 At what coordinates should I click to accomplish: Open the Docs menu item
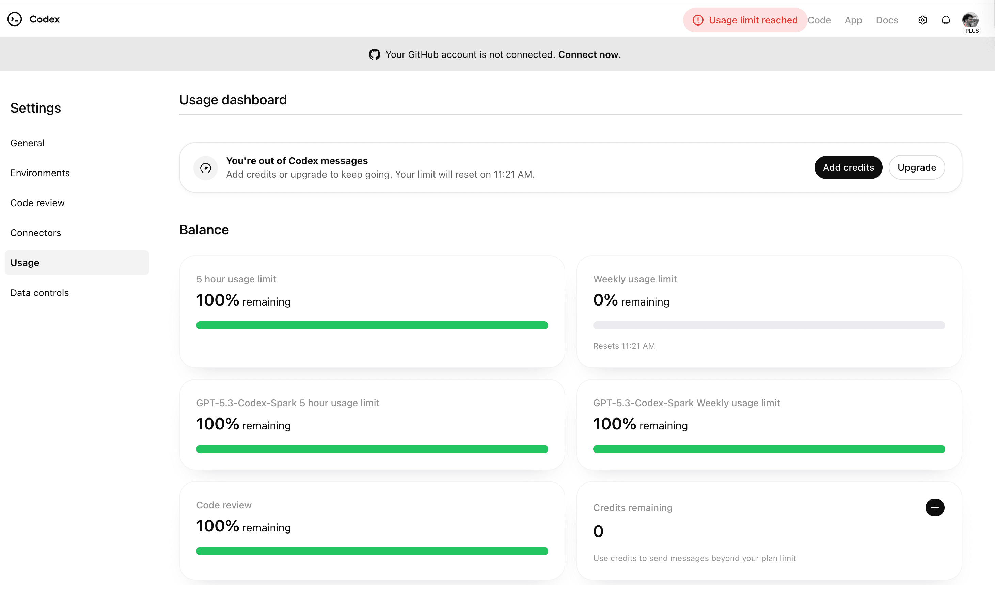coord(887,20)
